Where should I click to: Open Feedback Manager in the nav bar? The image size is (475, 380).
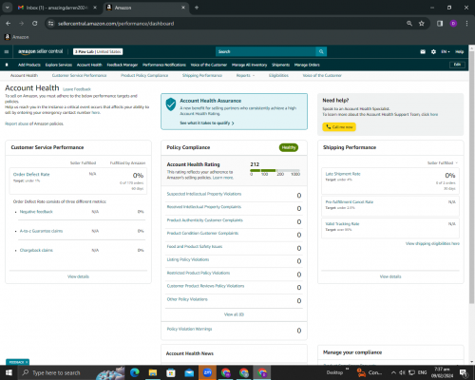[123, 65]
